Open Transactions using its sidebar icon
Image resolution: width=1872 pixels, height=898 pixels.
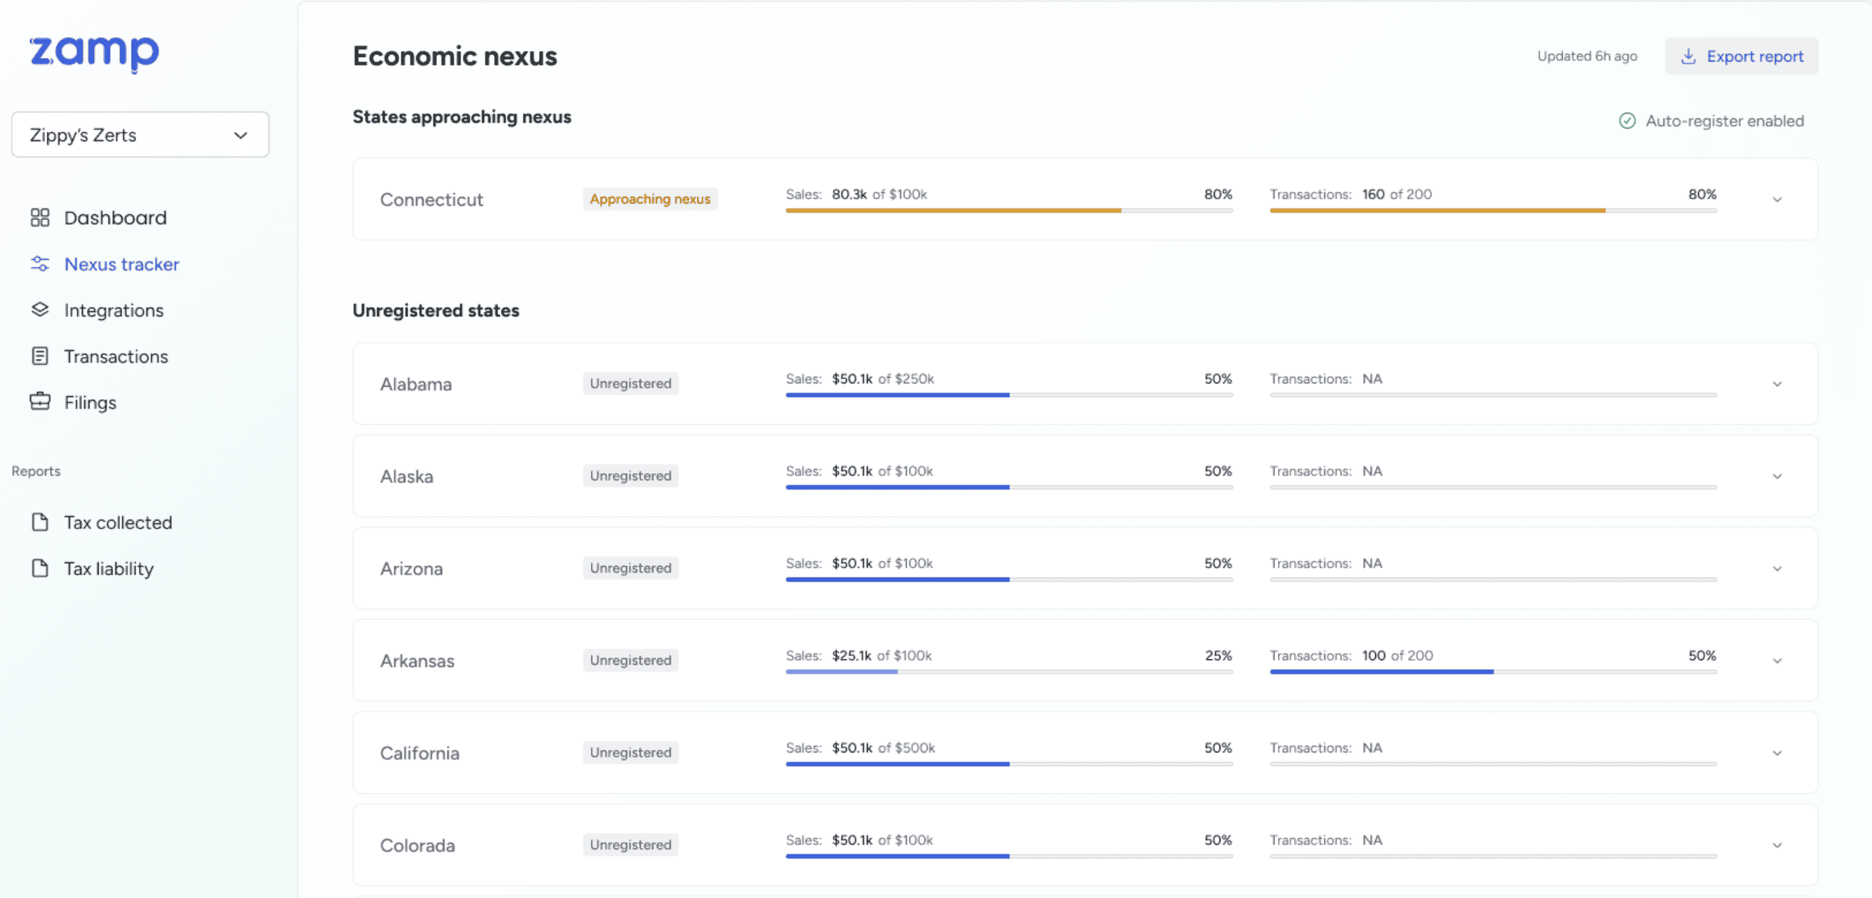pyautogui.click(x=40, y=356)
